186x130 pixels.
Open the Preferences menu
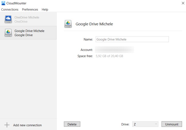click(30, 9)
